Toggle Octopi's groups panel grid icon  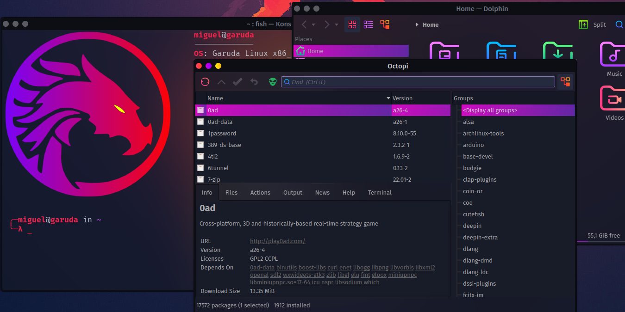[x=565, y=81]
